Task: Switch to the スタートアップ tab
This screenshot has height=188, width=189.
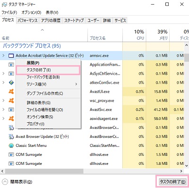Action: tap(74, 20)
